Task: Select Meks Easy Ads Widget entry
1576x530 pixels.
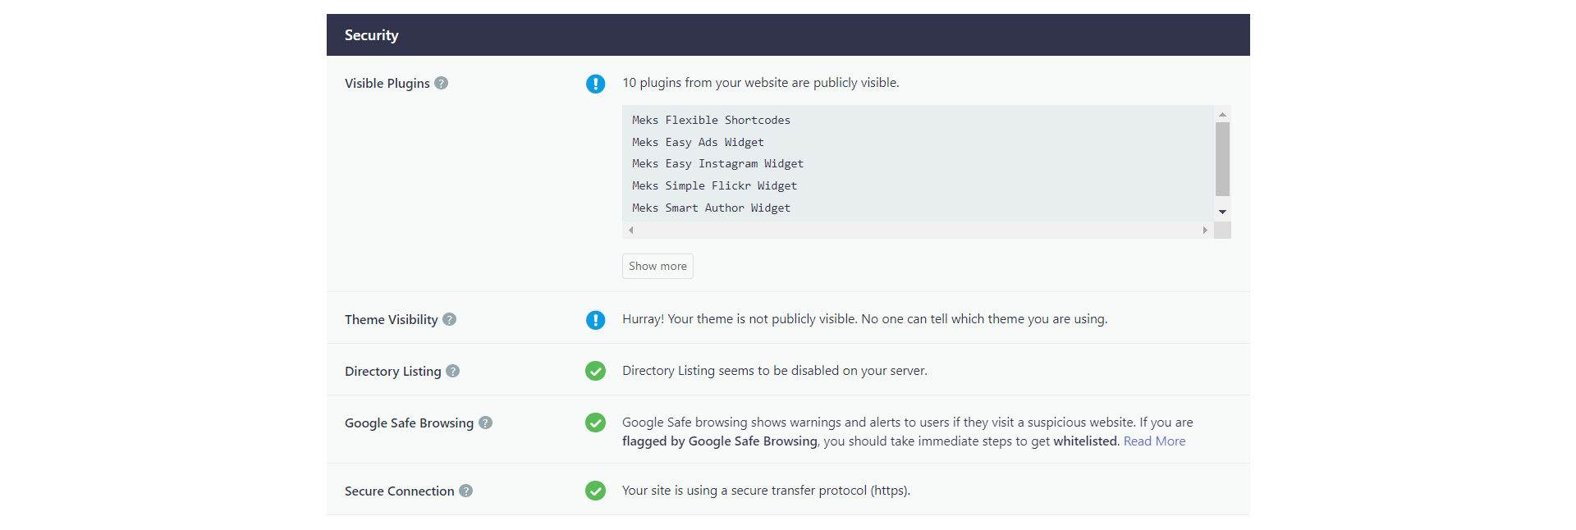Action: [698, 142]
